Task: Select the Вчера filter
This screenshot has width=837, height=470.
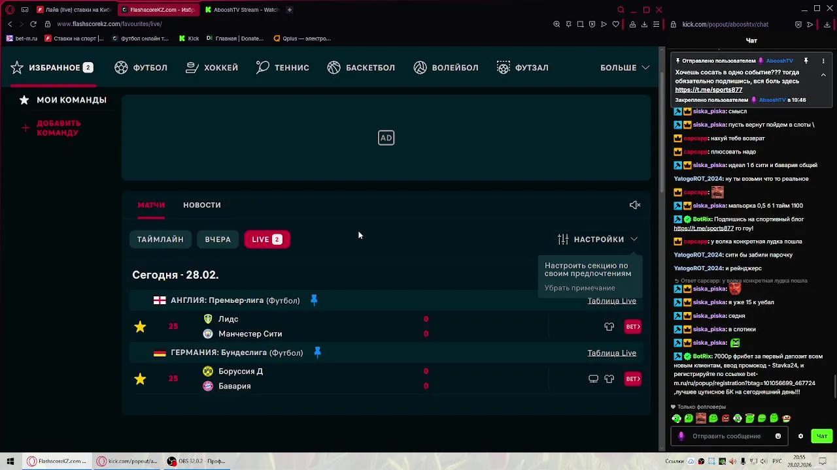Action: (x=218, y=240)
